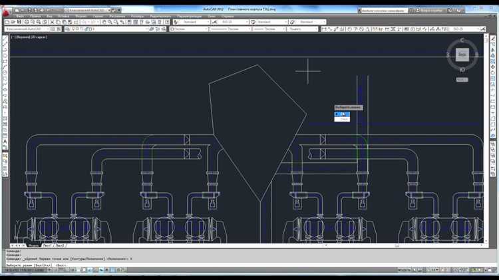
Task: Open Layer Properties Manager icon
Action: point(68,29)
